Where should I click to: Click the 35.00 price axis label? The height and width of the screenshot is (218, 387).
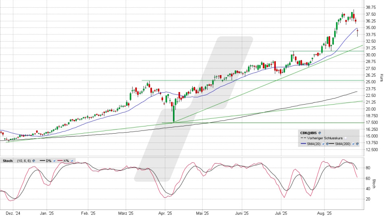point(371,28)
